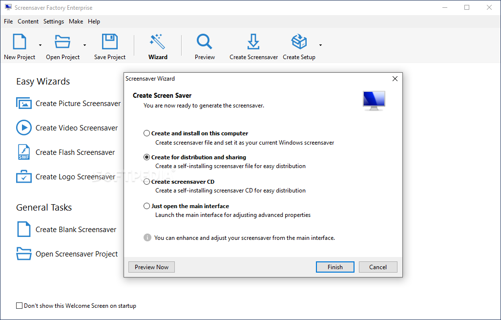The height and width of the screenshot is (320, 501).
Task: Click the Create Screensaver download icon
Action: pyautogui.click(x=253, y=42)
